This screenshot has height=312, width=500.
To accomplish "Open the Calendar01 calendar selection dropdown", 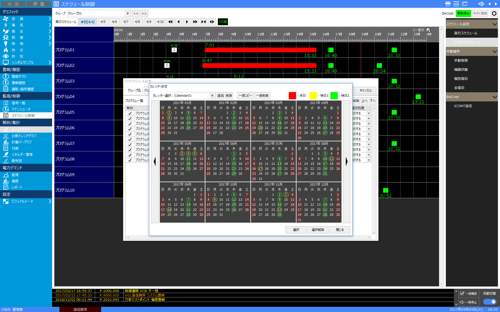I will pyautogui.click(x=212, y=96).
